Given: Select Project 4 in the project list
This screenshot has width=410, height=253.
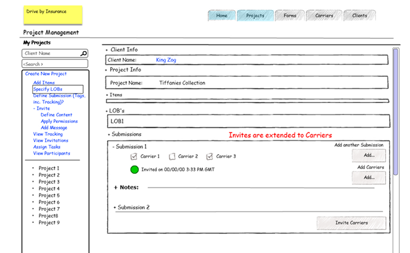Looking at the screenshot, I should 49,189.
